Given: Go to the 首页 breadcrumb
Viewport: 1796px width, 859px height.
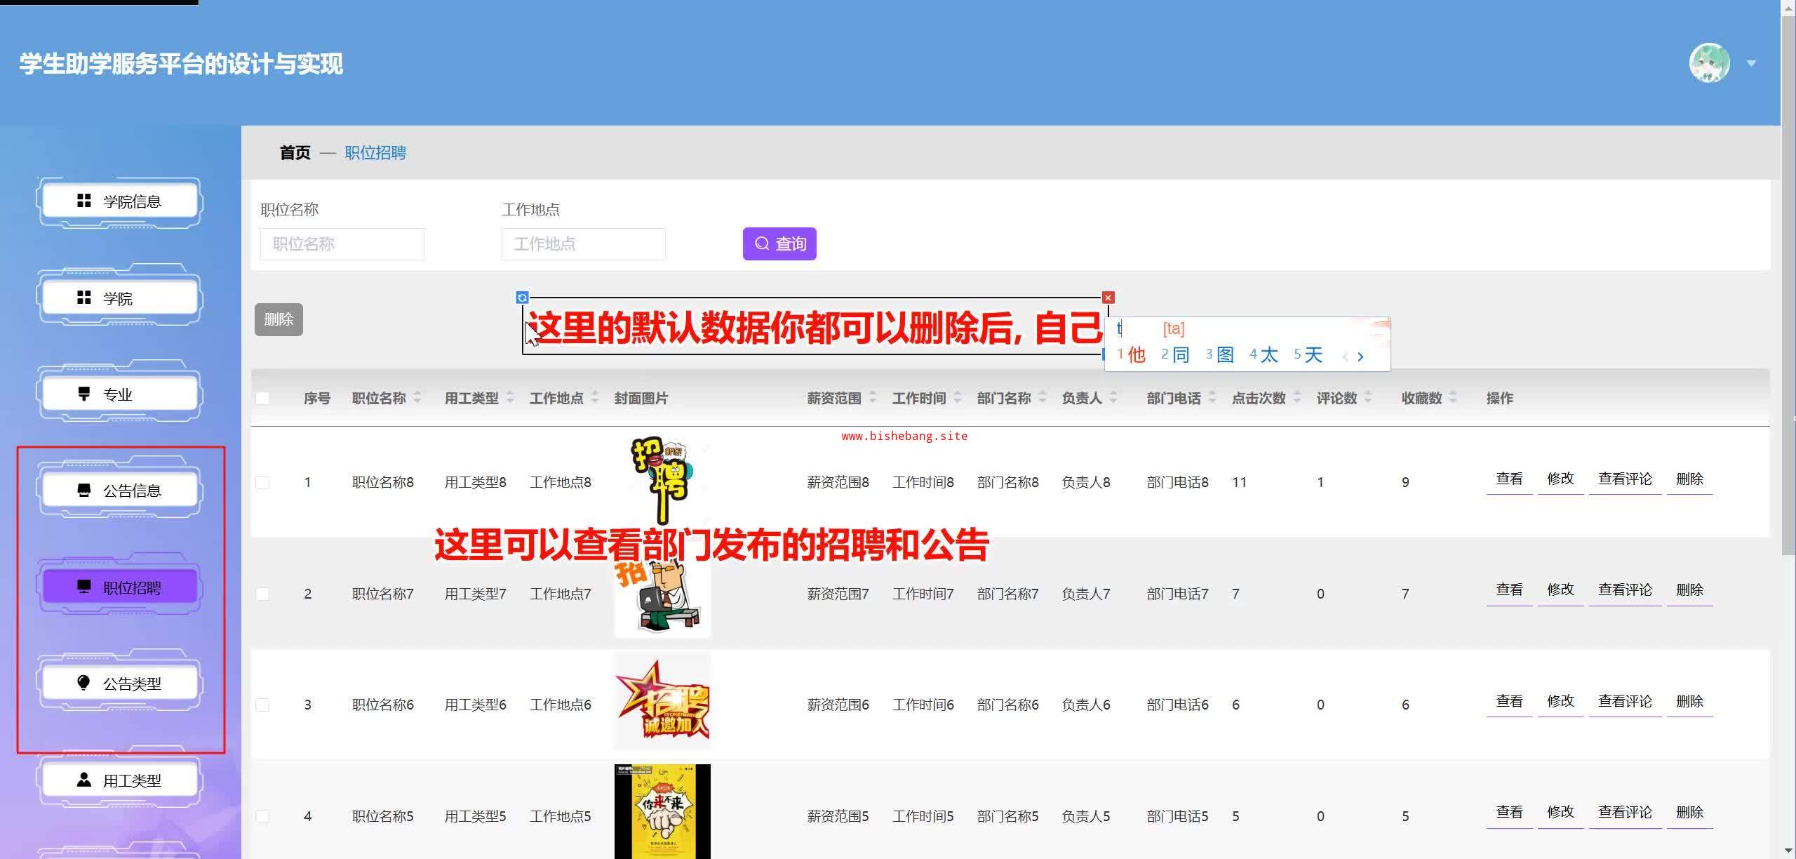Looking at the screenshot, I should 295,153.
